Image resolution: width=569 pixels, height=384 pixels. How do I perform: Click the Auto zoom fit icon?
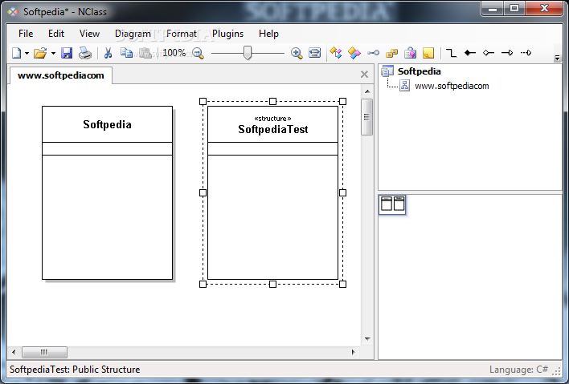click(x=314, y=53)
